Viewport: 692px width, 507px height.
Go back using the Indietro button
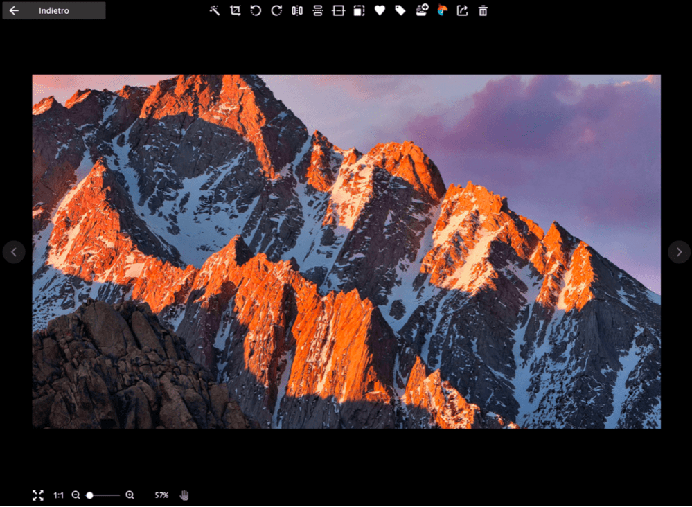point(54,10)
